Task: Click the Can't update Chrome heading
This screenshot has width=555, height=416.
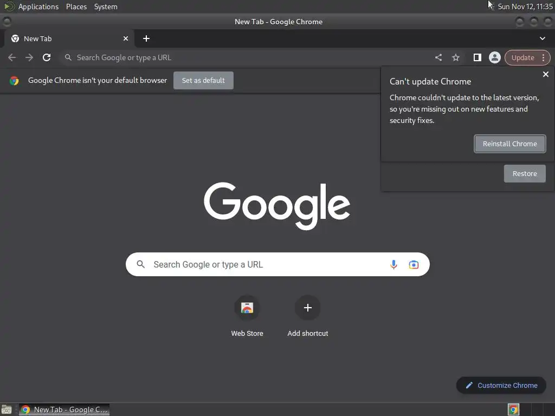Action: 430,82
